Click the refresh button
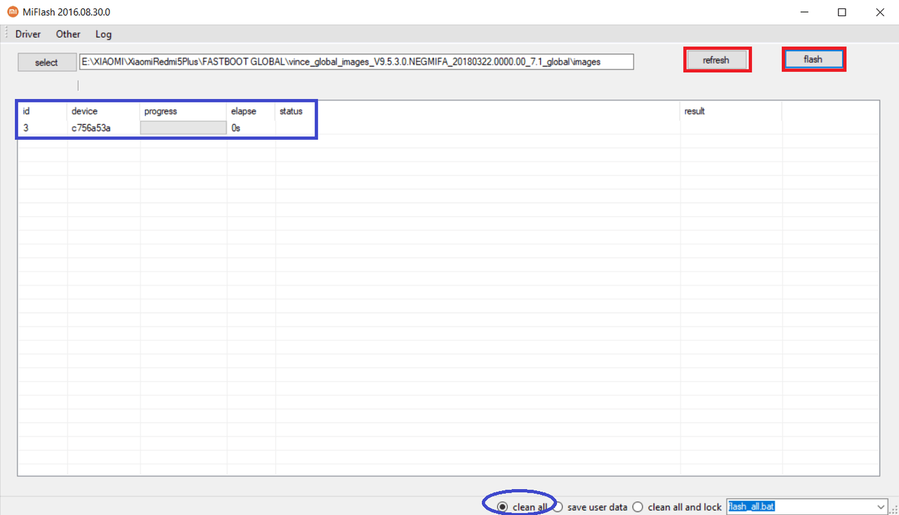This screenshot has width=899, height=515. tap(716, 60)
